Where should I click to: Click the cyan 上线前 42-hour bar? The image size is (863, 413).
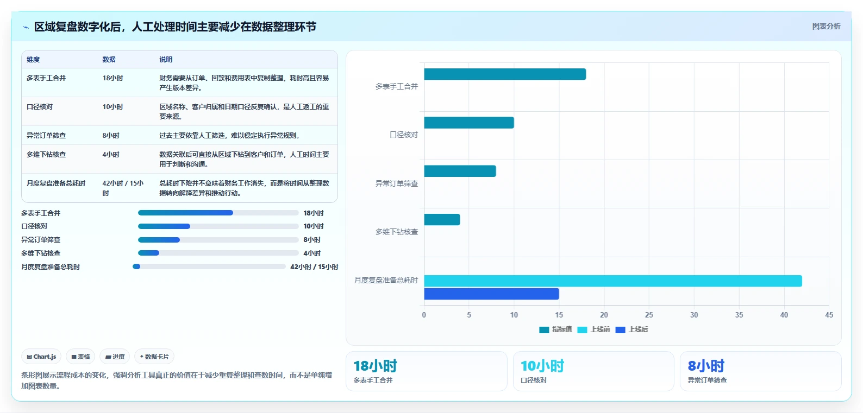(613, 281)
